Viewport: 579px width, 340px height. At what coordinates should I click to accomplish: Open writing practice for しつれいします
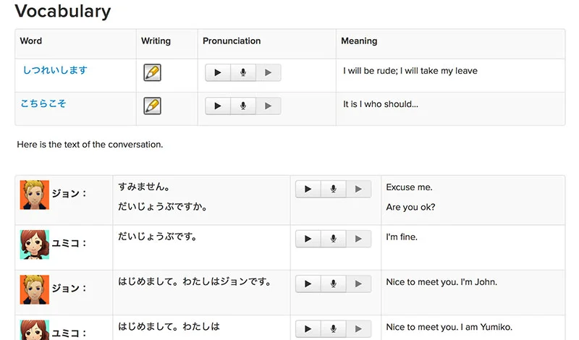point(152,72)
